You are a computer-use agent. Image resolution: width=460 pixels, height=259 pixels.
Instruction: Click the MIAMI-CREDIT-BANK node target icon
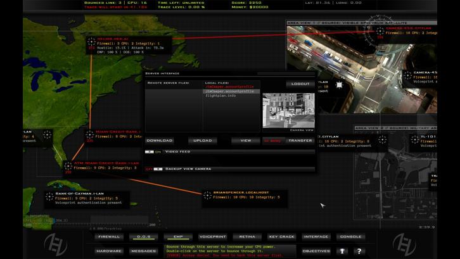pos(90,134)
